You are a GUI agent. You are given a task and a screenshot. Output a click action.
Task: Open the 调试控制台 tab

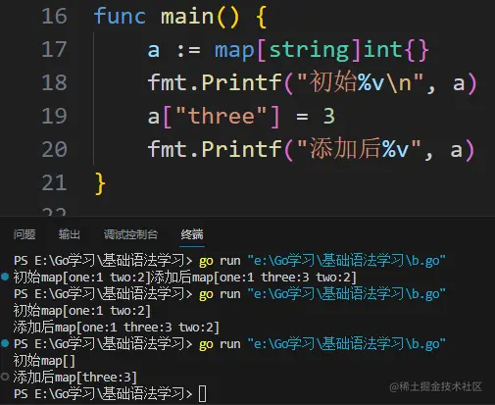[130, 234]
